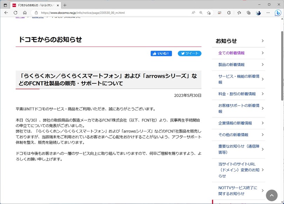Reload the docomo notice page
Screen dimensions: 284x204
tap(15, 13)
